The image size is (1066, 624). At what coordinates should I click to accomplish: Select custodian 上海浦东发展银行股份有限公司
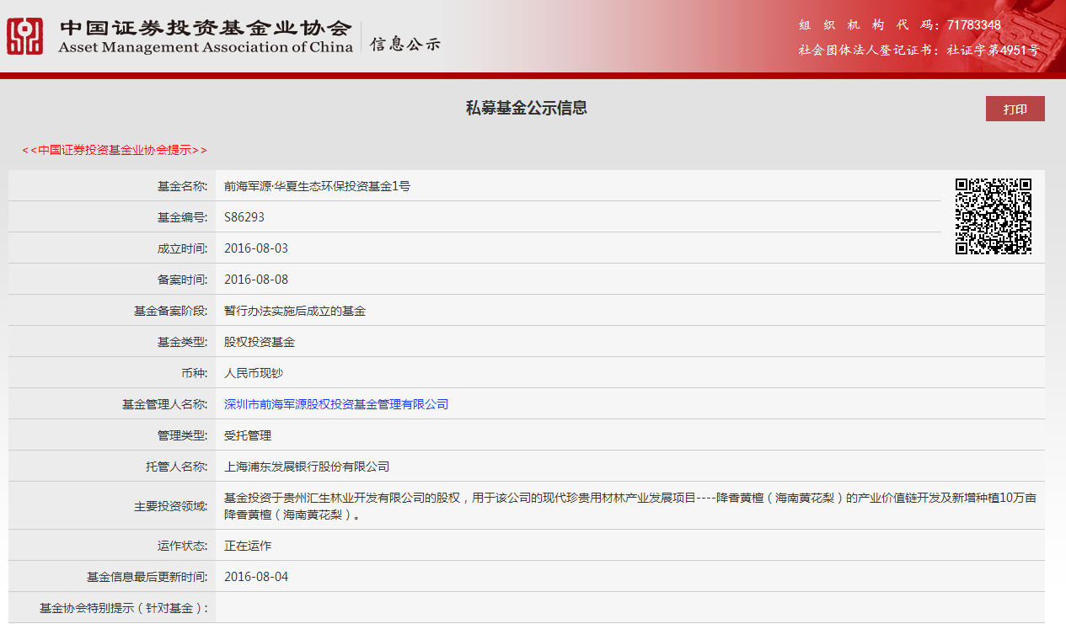307,467
